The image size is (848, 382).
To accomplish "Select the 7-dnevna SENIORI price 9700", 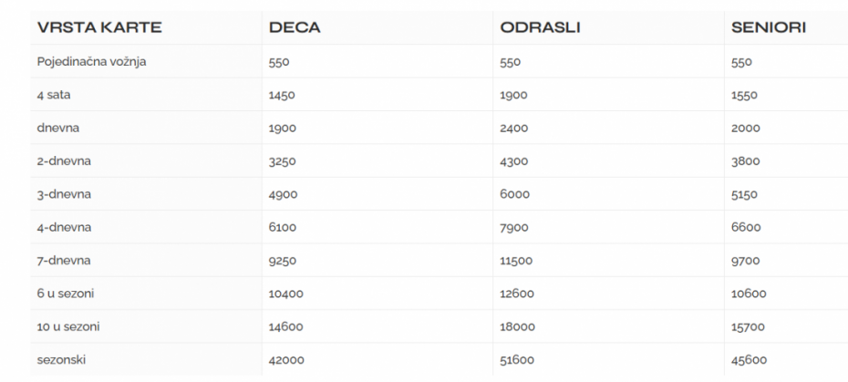I will tap(746, 261).
